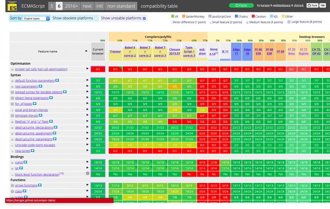Open flag icon beside template literals

(x=41, y=115)
